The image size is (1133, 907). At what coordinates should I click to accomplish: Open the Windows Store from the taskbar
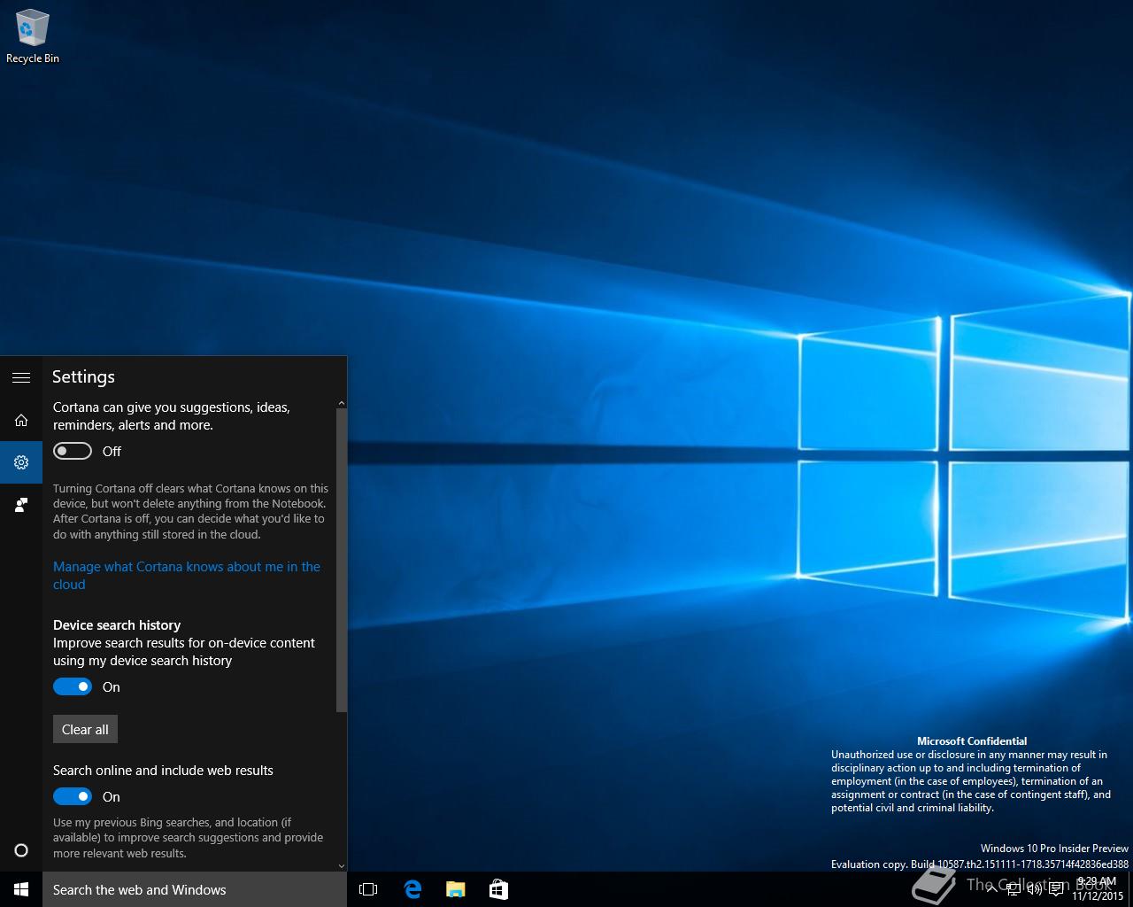click(x=498, y=889)
